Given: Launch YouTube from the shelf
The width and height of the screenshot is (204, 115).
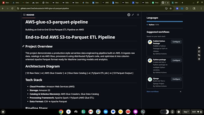Looking at the screenshot, I should [128, 112].
